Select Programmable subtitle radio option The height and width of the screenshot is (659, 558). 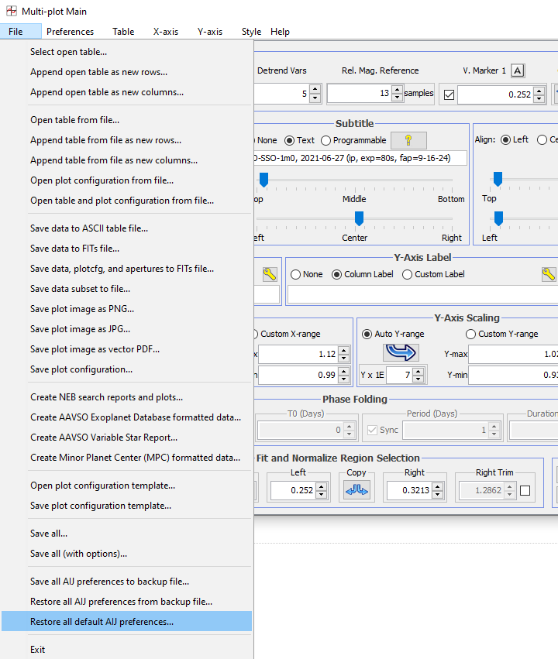click(x=325, y=140)
